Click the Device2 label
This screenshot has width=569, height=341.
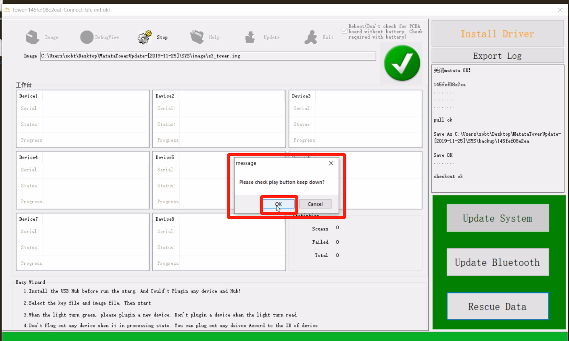pyautogui.click(x=165, y=96)
